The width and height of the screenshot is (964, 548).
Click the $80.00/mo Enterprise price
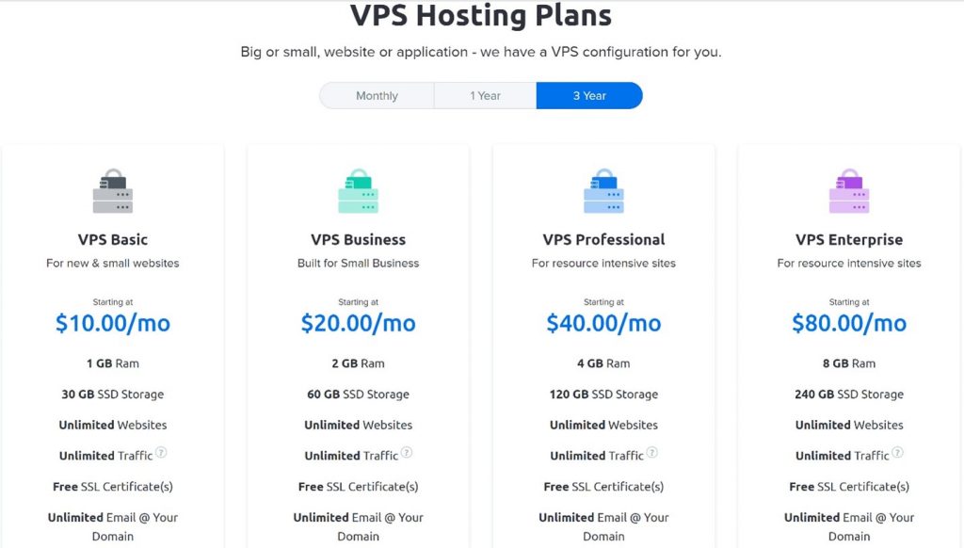tap(849, 323)
